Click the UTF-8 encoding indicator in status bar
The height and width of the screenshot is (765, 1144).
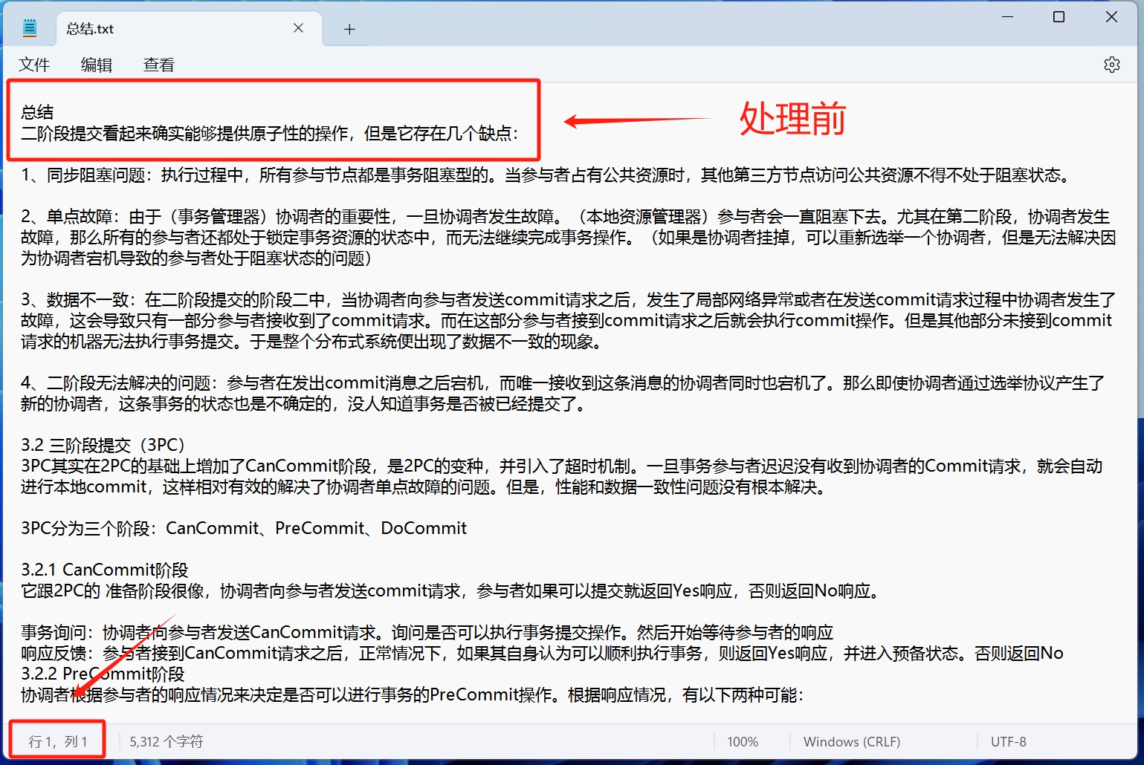1008,741
